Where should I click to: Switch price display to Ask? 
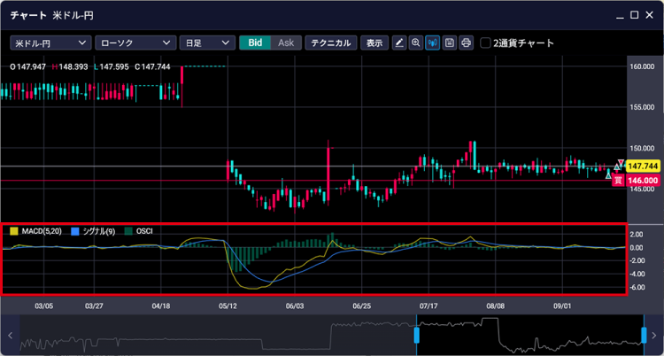click(285, 43)
